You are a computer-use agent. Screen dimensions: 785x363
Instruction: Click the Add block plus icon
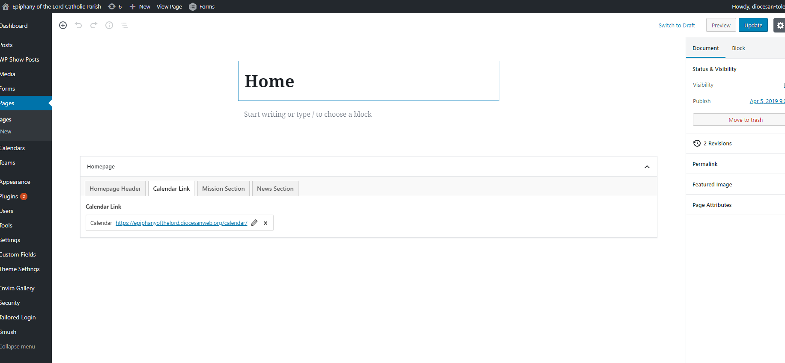(63, 25)
